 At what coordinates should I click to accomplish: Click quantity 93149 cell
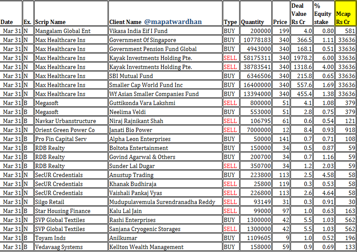[x=255, y=202]
